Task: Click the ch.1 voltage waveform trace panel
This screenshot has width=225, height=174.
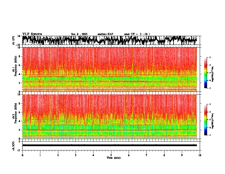Action: 111,40
